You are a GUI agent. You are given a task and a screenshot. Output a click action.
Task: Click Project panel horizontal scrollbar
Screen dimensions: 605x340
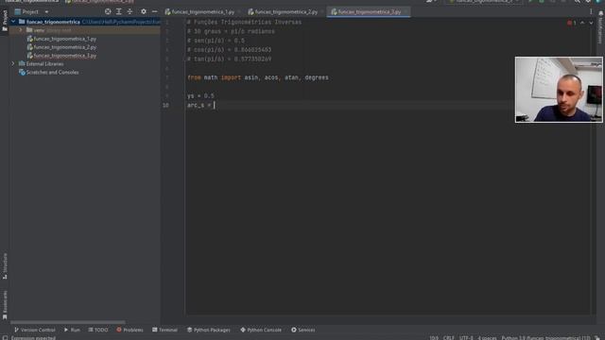[68, 322]
